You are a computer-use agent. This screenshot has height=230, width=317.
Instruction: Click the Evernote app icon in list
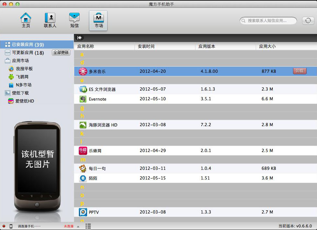83,99
